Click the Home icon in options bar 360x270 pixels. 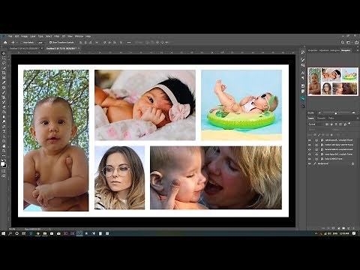5,43
